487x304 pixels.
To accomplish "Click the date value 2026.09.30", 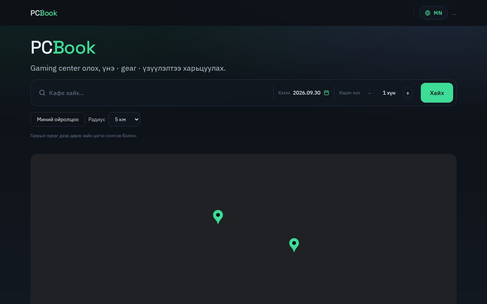I will pyautogui.click(x=307, y=93).
